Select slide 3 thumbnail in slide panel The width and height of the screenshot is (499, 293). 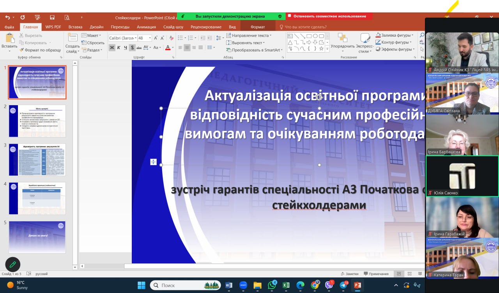[x=37, y=159]
